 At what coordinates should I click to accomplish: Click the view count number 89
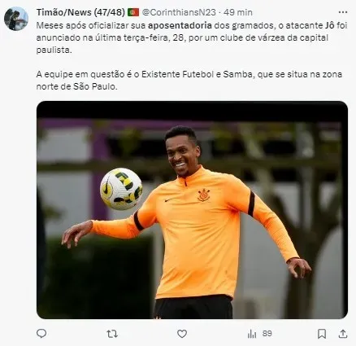267,334
